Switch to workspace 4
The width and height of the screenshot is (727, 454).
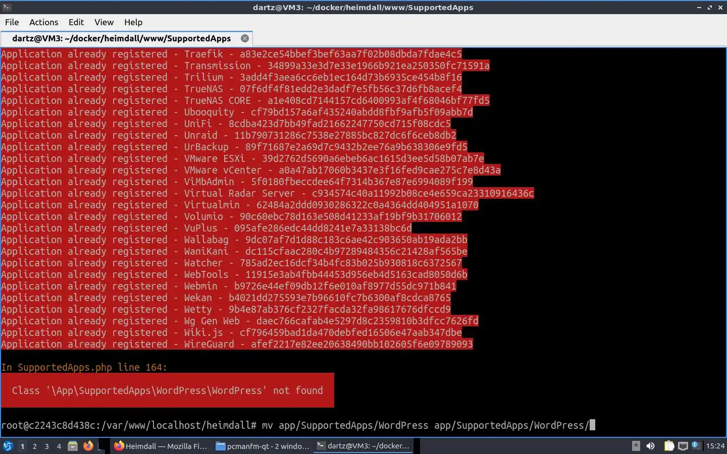(59, 446)
